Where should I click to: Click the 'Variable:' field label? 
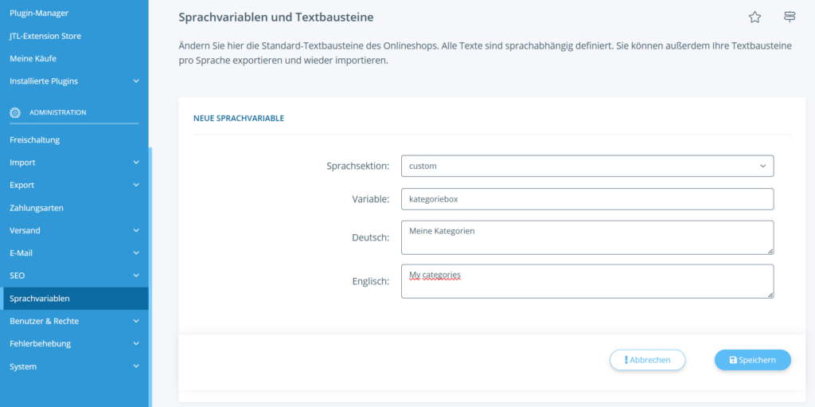click(371, 199)
